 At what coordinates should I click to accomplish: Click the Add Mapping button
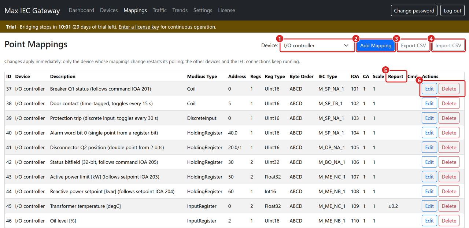pyautogui.click(x=376, y=45)
